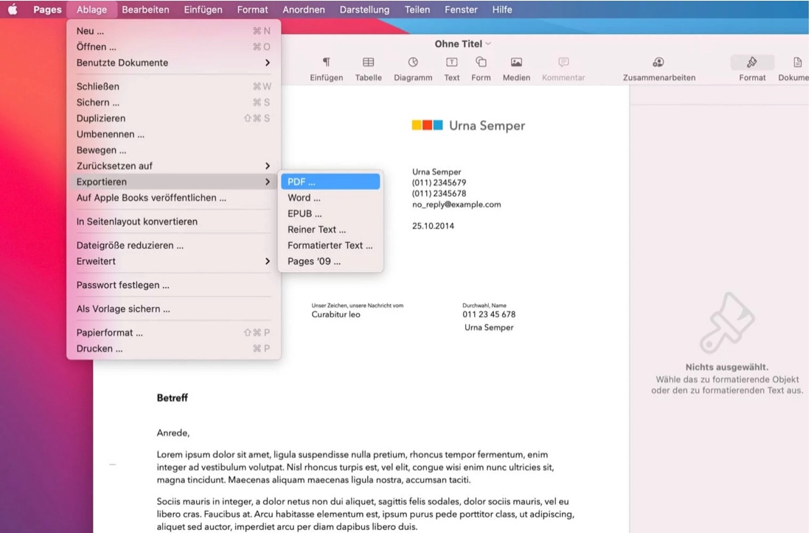Expand the Erweitert submenu
Image resolution: width=811 pixels, height=533 pixels.
coord(173,261)
